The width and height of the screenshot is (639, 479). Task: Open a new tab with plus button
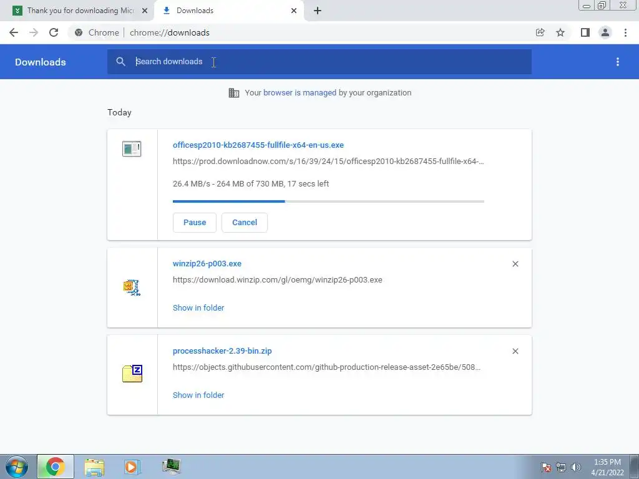point(318,11)
